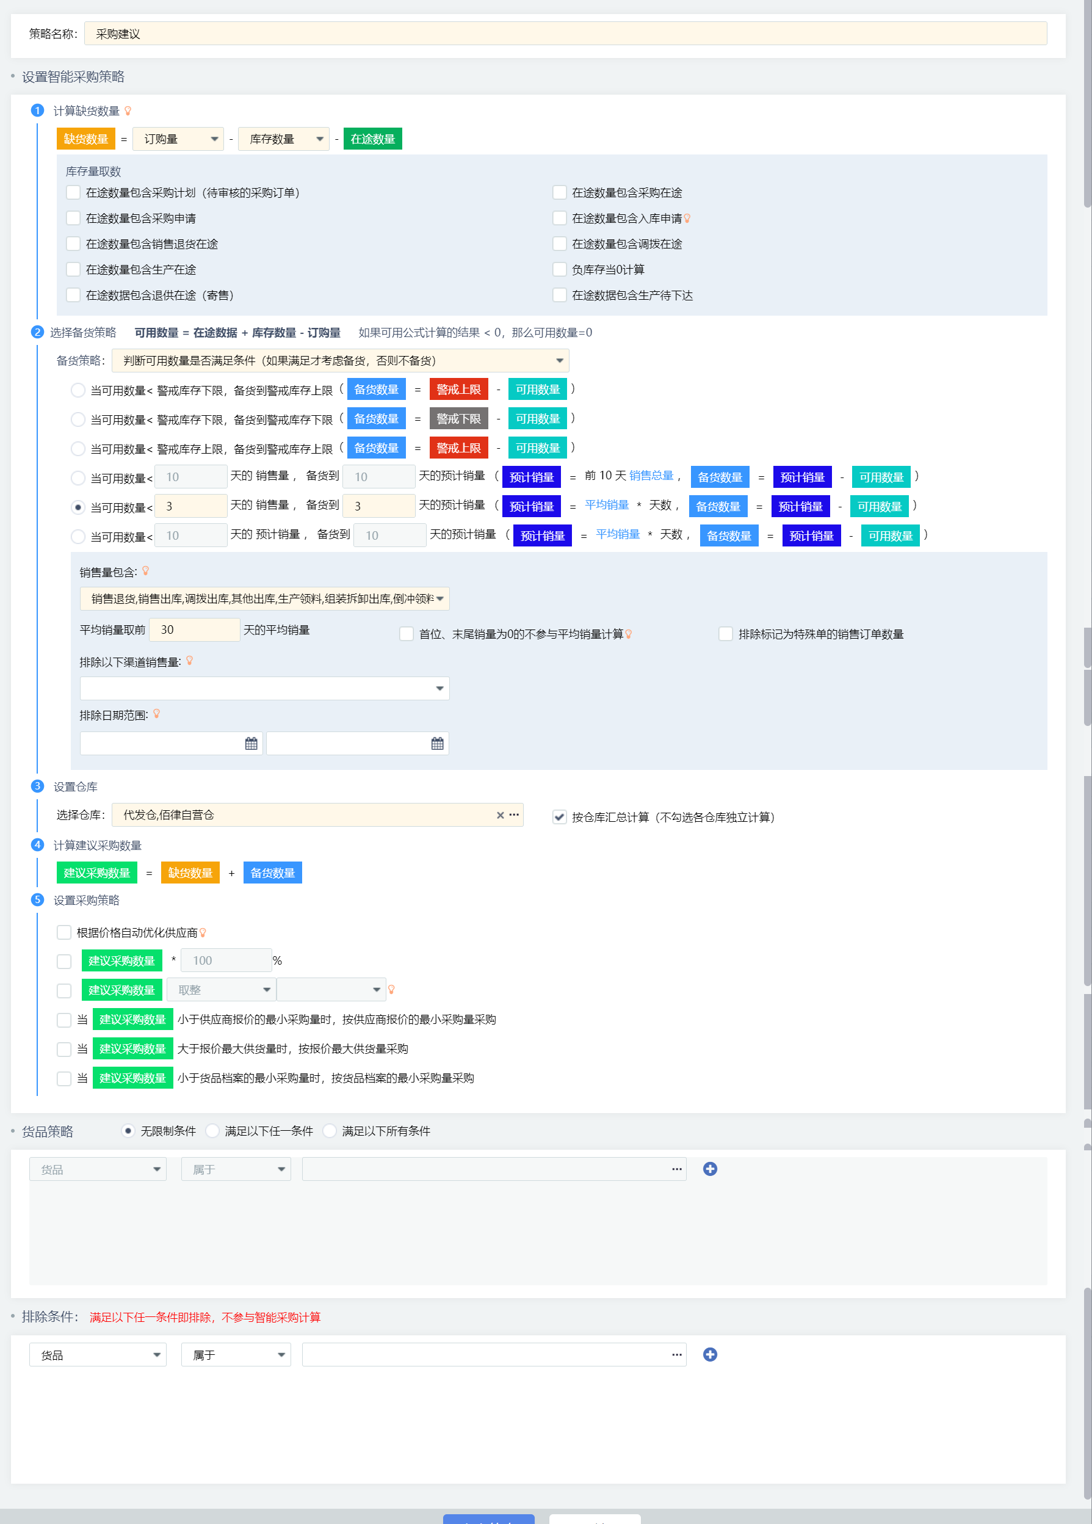Uncheck 按仓库汇总计算 checkbox
Image resolution: width=1092 pixels, height=1524 pixels.
(x=560, y=817)
